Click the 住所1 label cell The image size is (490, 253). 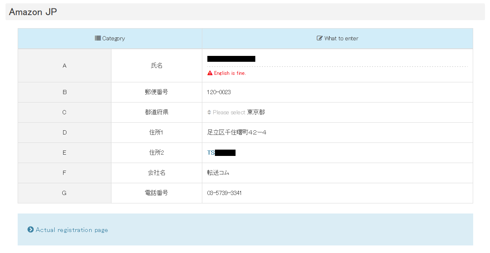pyautogui.click(x=156, y=132)
